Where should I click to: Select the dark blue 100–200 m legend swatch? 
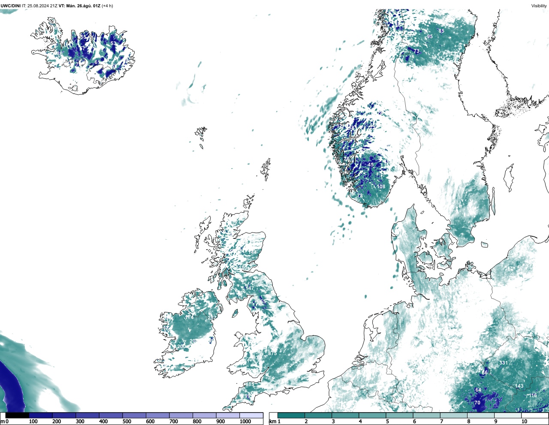tap(41, 415)
